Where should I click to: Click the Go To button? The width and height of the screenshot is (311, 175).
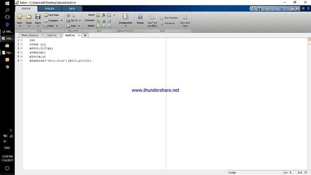tap(72, 20)
